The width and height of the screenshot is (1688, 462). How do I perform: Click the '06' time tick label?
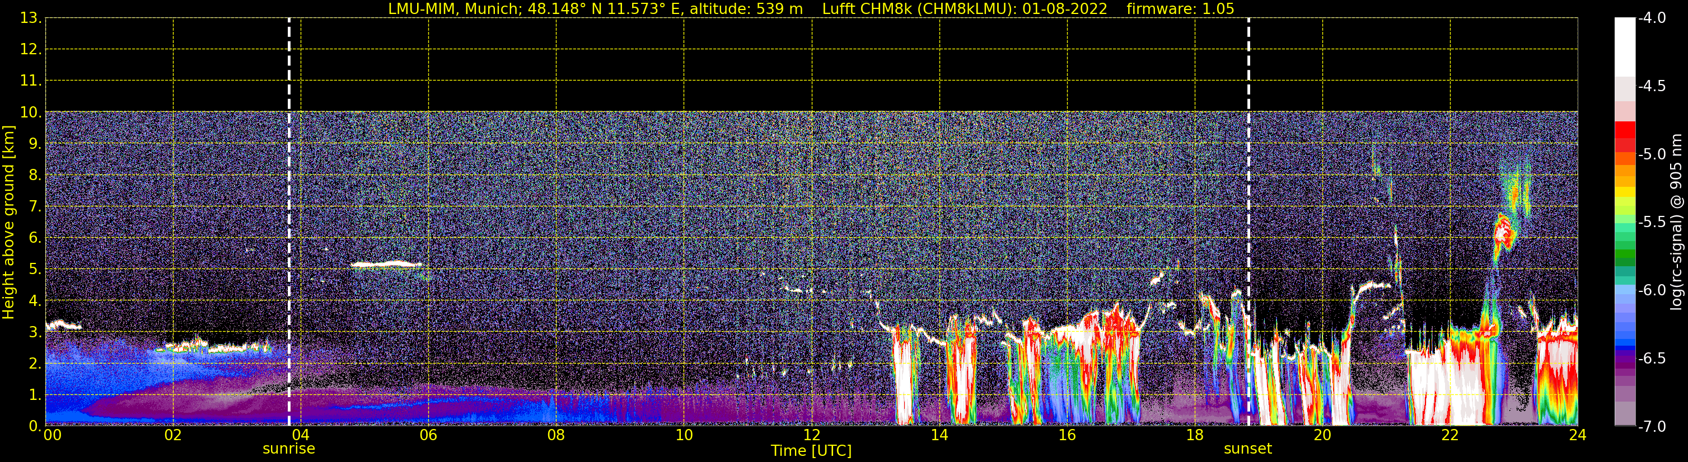pyautogui.click(x=428, y=435)
